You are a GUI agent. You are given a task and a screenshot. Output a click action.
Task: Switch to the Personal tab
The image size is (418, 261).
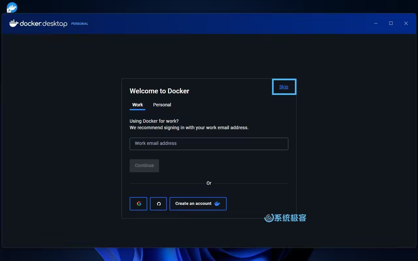click(162, 105)
